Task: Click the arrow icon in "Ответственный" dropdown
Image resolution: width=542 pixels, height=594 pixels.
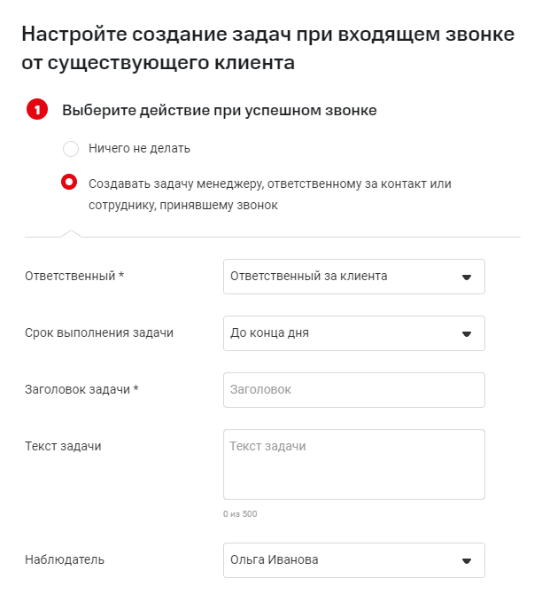Action: [x=467, y=277]
